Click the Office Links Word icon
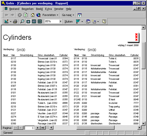Image resolution: width=147 pixels, height=136 pixels. (x=78, y=22)
